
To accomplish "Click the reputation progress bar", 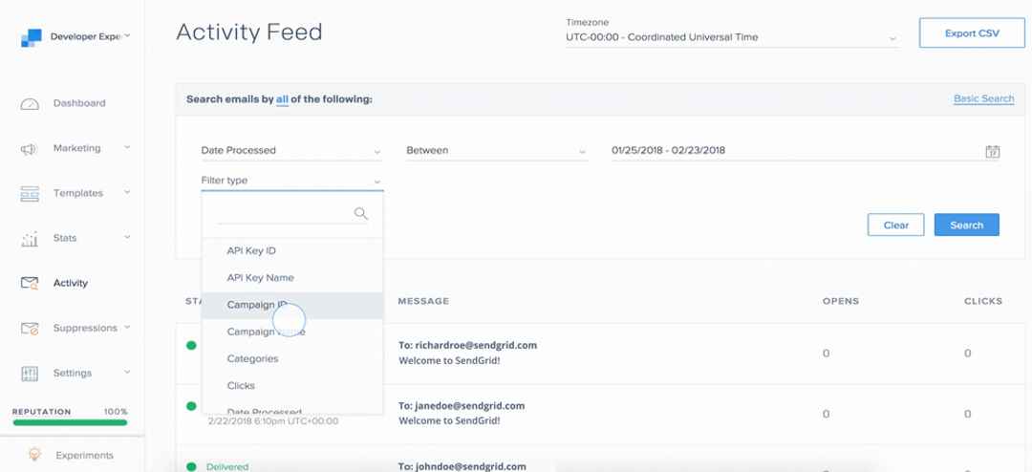I will 70,422.
